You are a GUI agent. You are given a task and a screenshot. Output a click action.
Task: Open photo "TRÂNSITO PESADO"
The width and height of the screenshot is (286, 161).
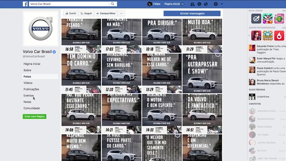[x=81, y=36]
